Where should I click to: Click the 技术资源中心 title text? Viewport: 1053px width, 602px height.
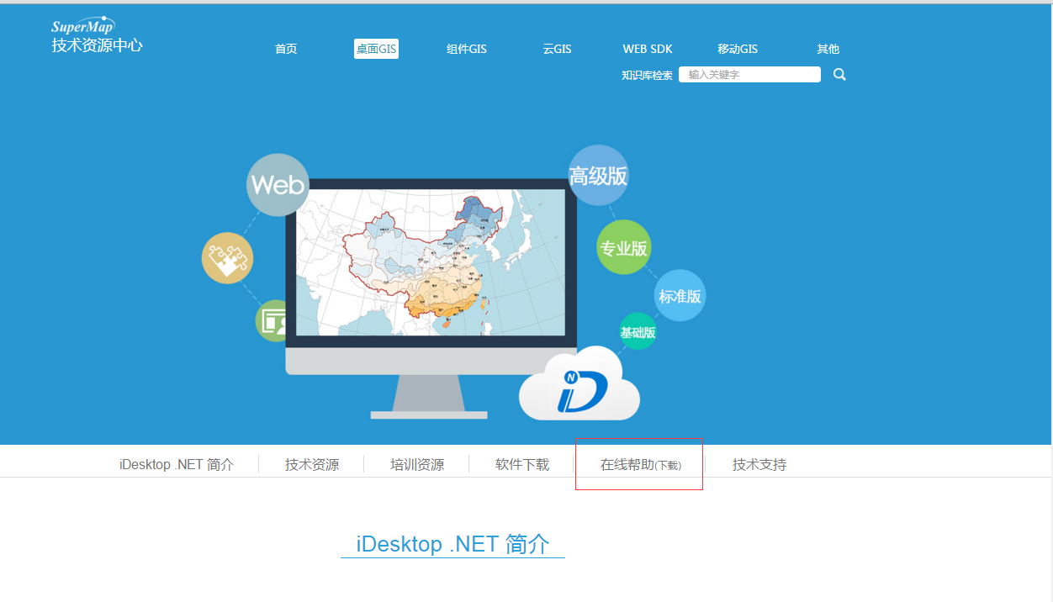pos(97,45)
